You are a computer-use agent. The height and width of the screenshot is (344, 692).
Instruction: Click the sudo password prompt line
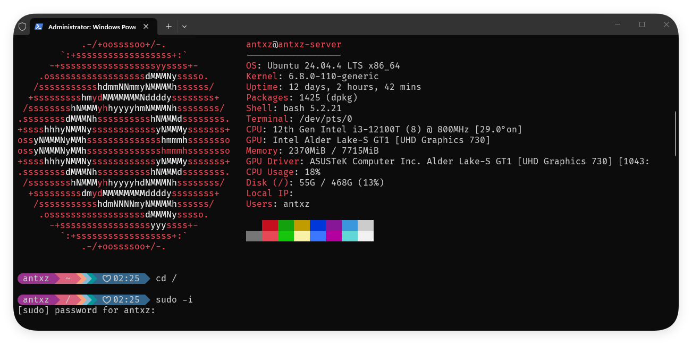click(87, 311)
